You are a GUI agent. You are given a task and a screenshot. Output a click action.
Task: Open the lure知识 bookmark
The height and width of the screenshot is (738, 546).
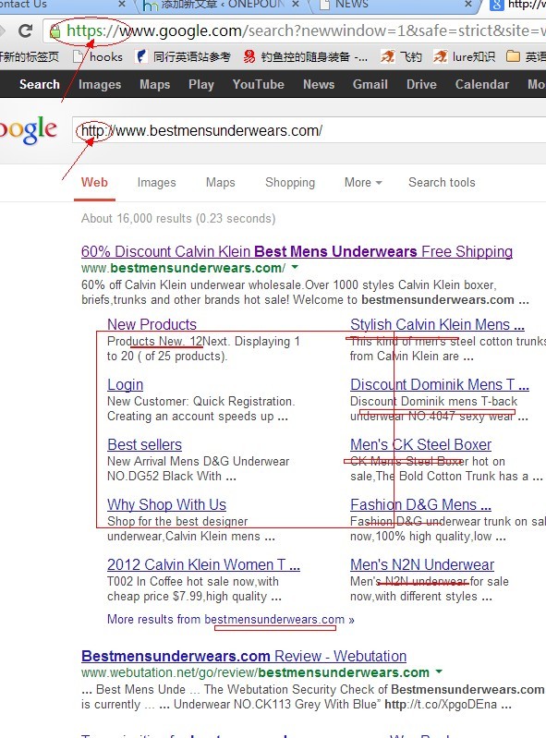pyautogui.click(x=464, y=57)
